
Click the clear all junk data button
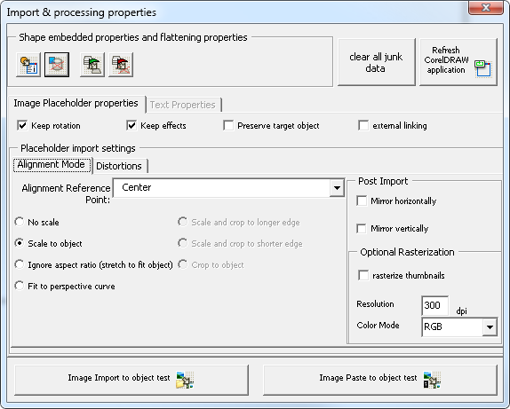tap(377, 62)
